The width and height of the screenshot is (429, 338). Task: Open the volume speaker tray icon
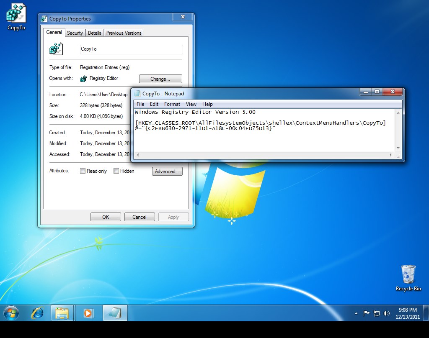[x=386, y=313]
